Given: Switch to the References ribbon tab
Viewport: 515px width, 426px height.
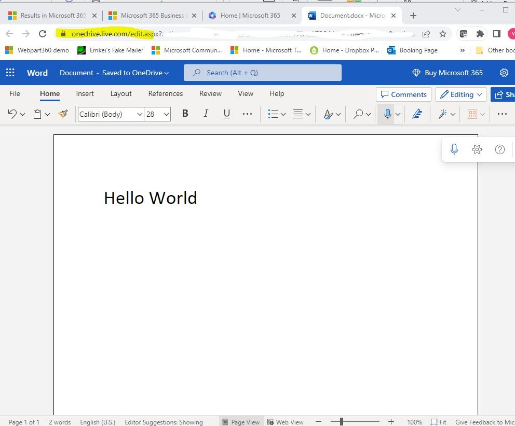Looking at the screenshot, I should click(166, 94).
